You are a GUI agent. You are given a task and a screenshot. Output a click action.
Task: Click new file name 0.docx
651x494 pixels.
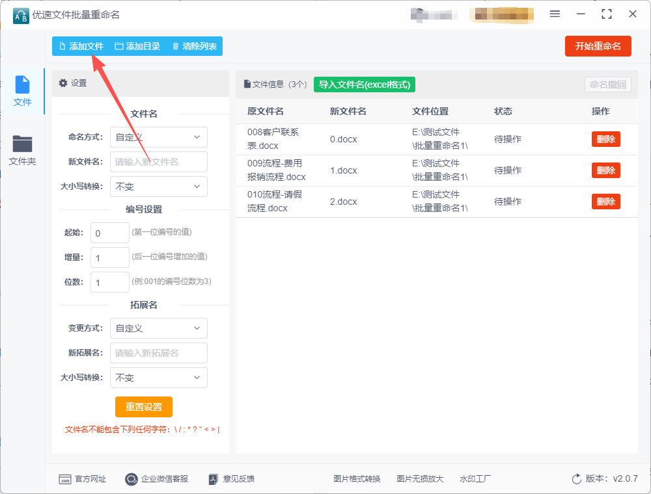point(343,139)
